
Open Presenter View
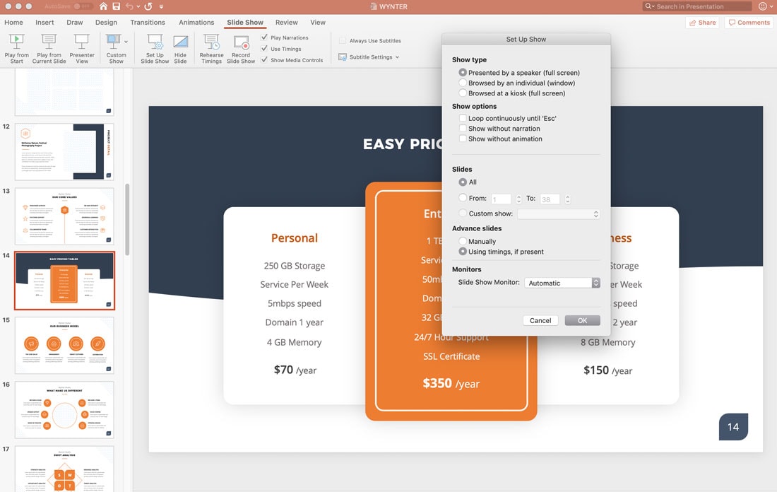[81, 47]
